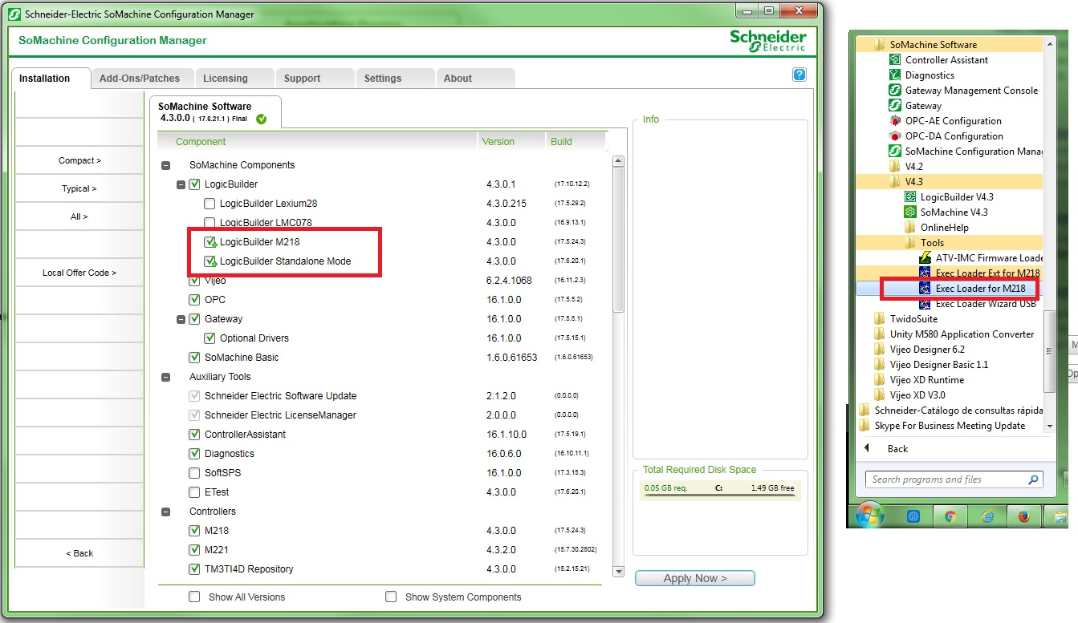Click the disk space usage bar
Viewport: 1078px width, 623px height.
pos(719,489)
